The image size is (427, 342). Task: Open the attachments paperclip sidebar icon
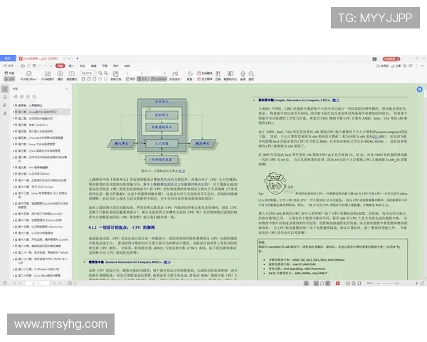pos(5,105)
